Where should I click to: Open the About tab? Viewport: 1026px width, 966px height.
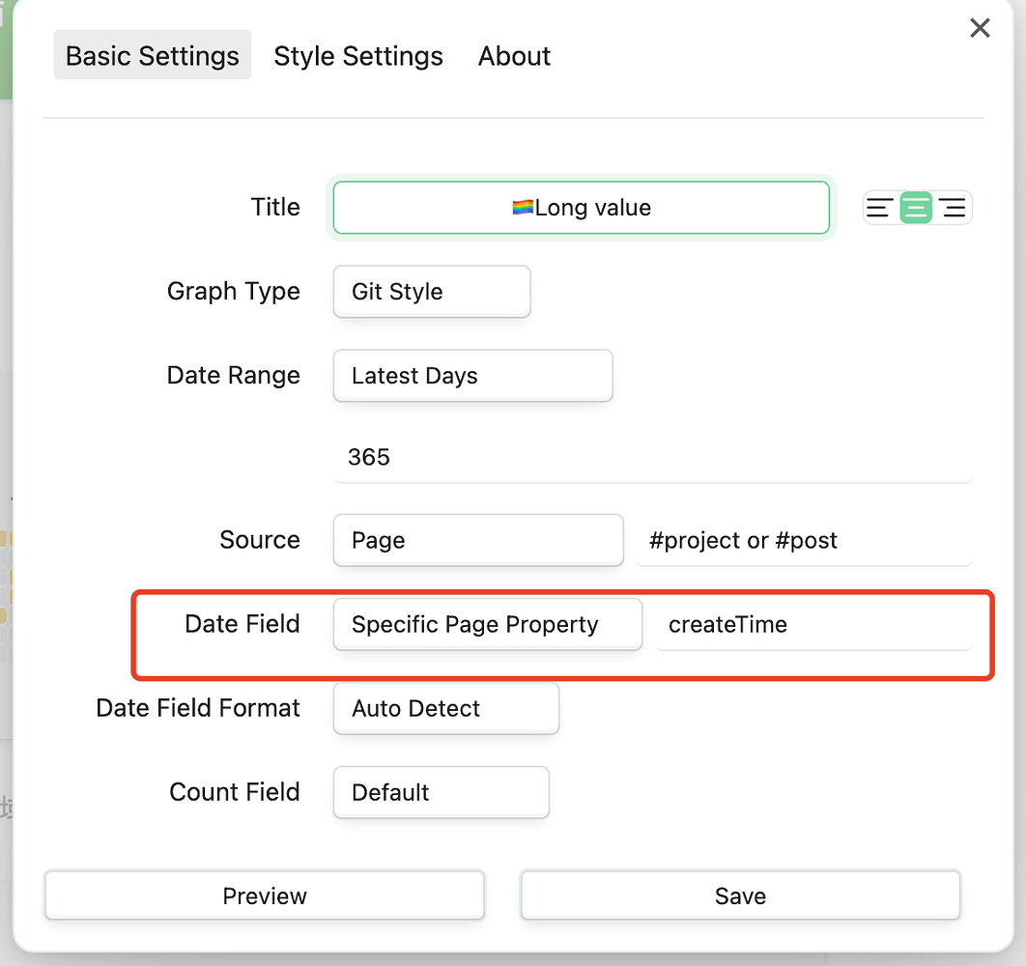pyautogui.click(x=514, y=56)
